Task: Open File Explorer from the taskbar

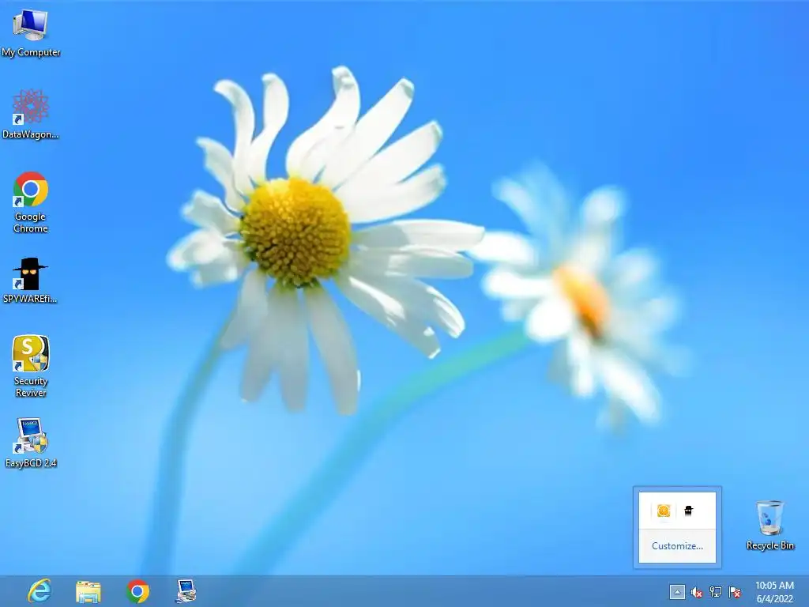Action: (x=88, y=591)
